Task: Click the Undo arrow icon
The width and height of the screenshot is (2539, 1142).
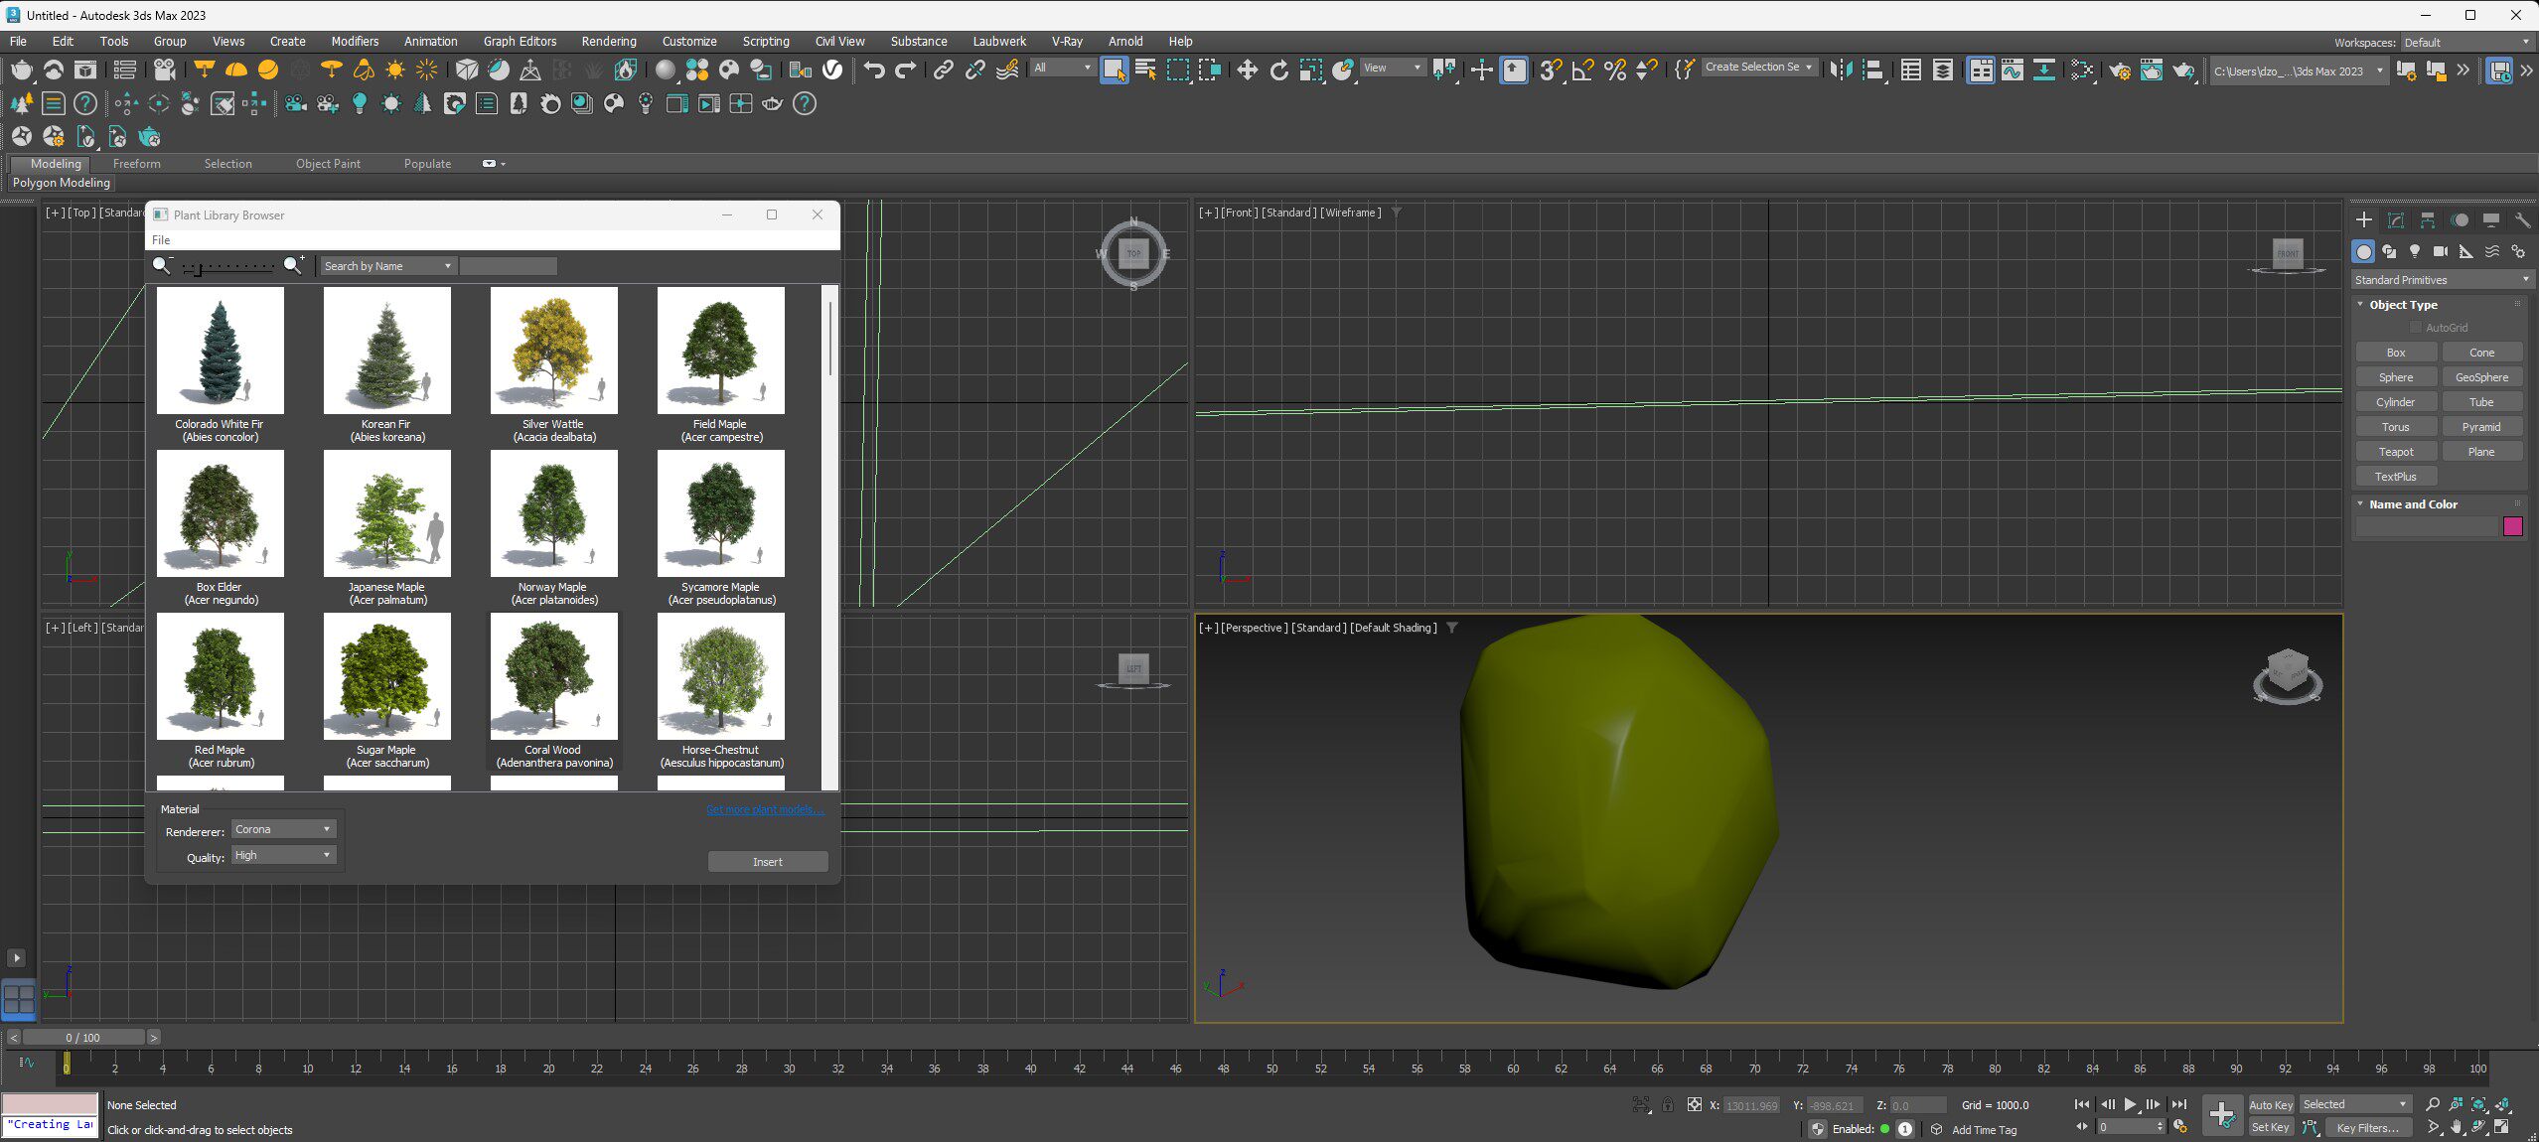Action: (873, 70)
